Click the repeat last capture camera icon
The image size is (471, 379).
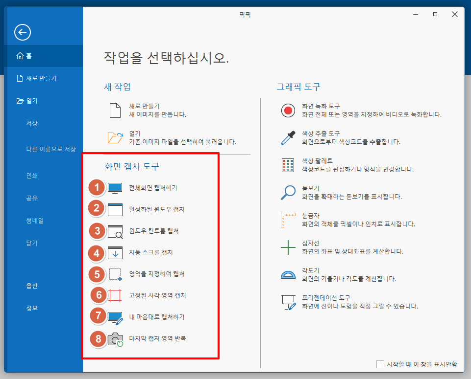[115, 339]
